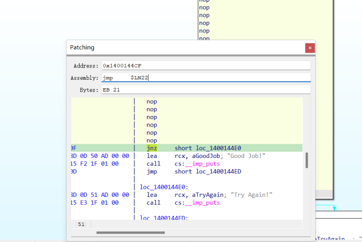Click the horizontal scrollbar thumb in the Patching dialog

[130, 232]
